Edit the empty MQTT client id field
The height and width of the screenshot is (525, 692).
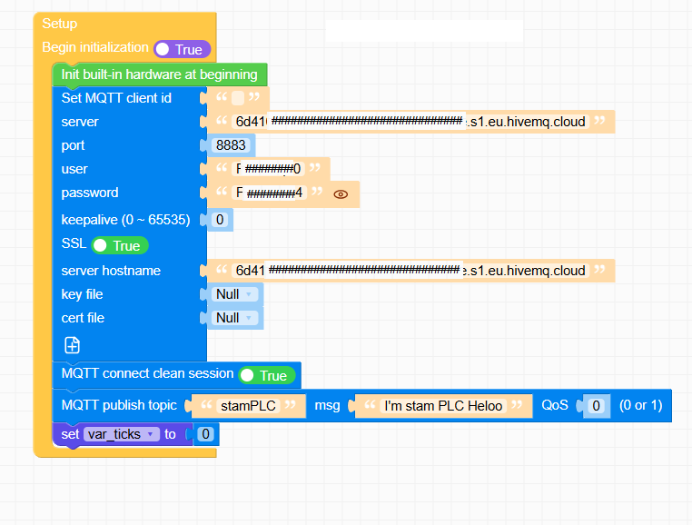tap(238, 97)
